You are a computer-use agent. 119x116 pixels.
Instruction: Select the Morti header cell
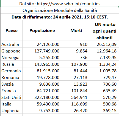(x=76, y=30)
